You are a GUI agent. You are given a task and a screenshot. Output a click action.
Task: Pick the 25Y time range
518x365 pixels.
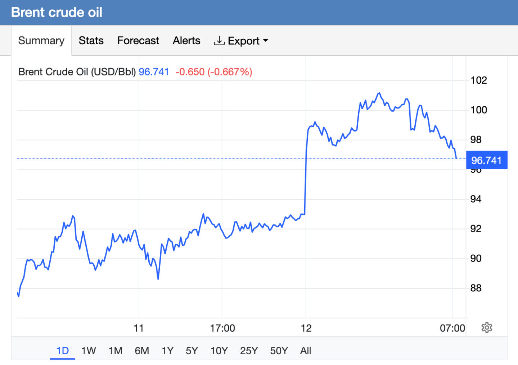pyautogui.click(x=249, y=351)
